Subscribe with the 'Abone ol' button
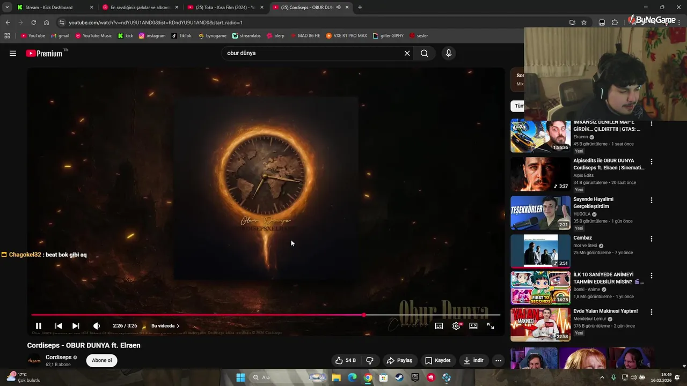 tap(102, 360)
